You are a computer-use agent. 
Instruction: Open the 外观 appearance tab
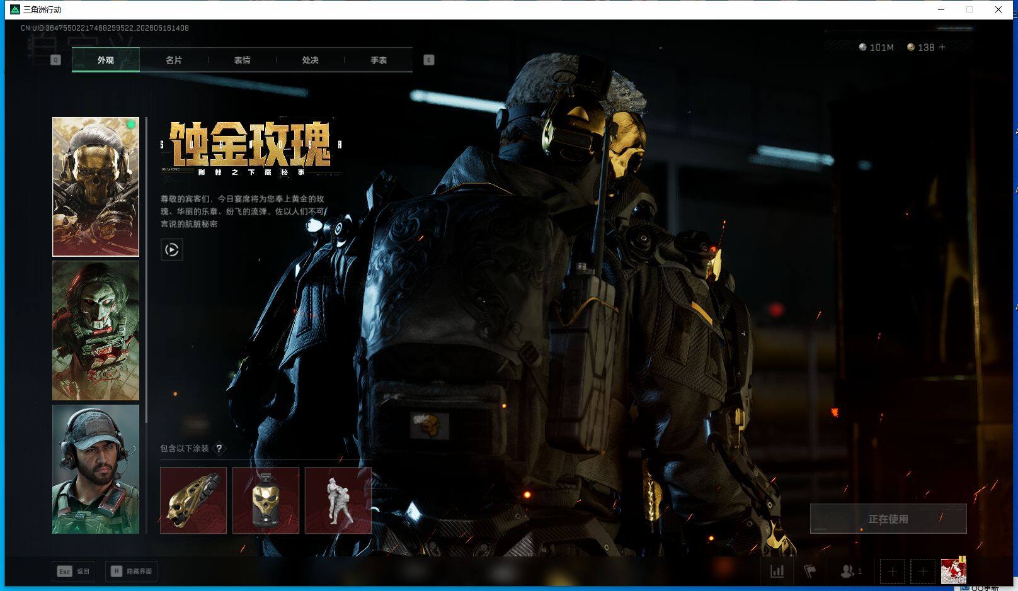(x=105, y=60)
